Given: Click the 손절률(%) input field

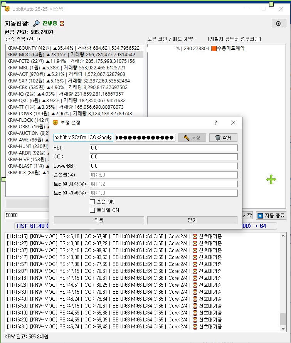Looking at the screenshot, I should (x=163, y=175).
